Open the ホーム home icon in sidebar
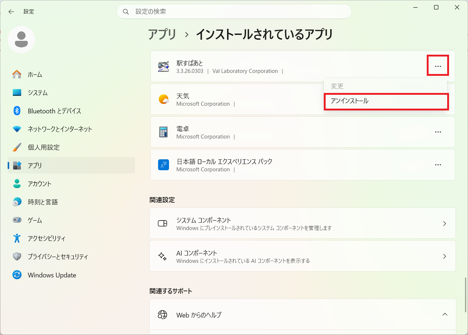 point(17,74)
